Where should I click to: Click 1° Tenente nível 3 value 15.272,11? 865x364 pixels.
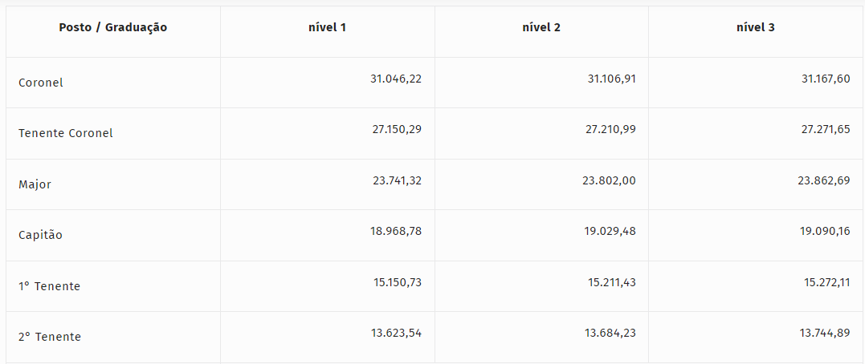click(826, 282)
